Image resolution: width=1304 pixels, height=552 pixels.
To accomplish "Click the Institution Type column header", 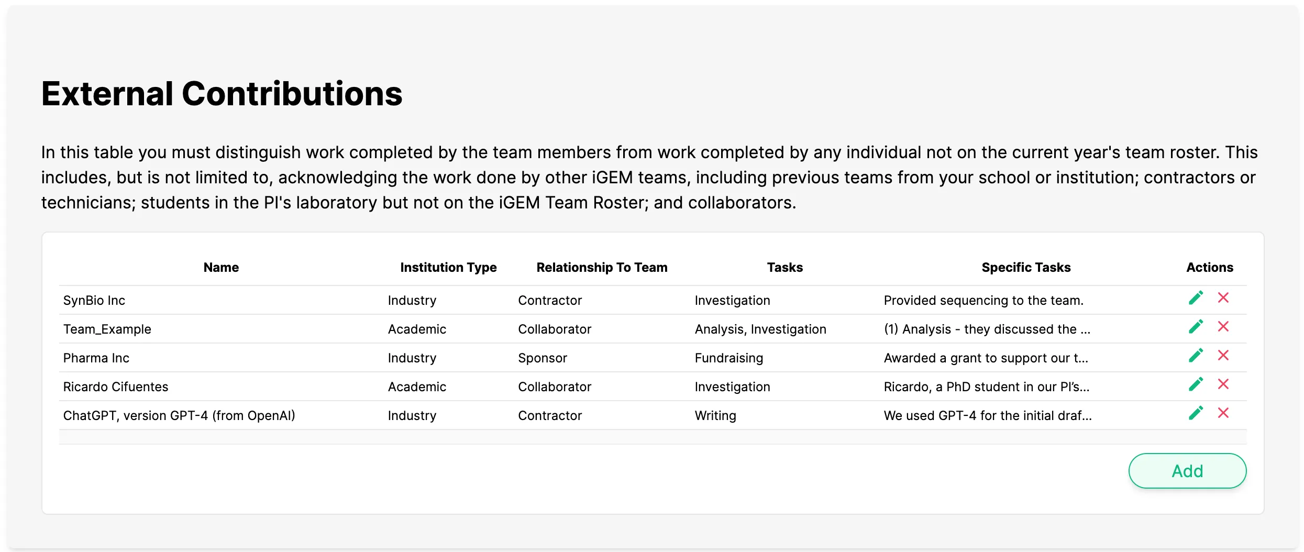I will 448,268.
